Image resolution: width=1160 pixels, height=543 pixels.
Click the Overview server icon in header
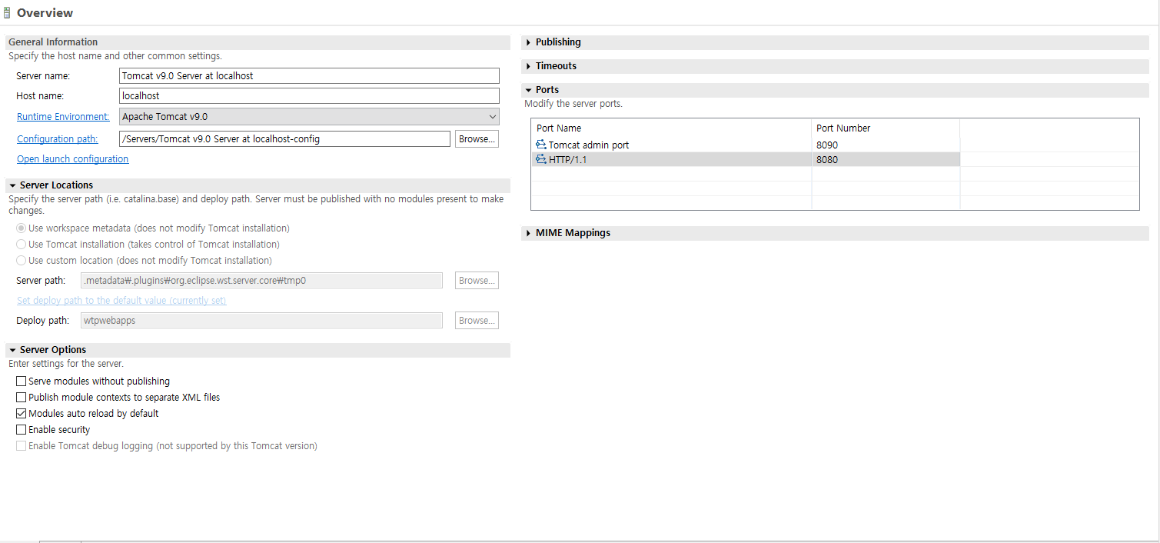(7, 12)
